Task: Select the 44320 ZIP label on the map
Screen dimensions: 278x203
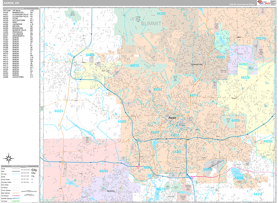Action: pyautogui.click(x=122, y=121)
